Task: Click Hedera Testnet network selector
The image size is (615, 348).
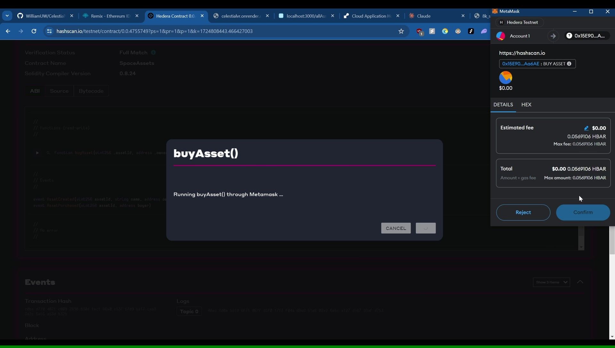Action: (x=519, y=22)
